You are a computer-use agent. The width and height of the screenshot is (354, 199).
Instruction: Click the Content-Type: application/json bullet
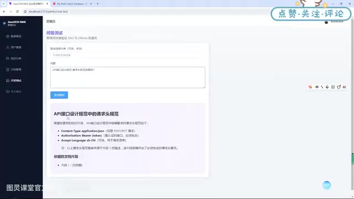98,131
